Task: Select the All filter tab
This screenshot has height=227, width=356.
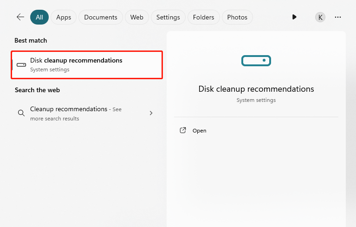Action: click(x=39, y=17)
